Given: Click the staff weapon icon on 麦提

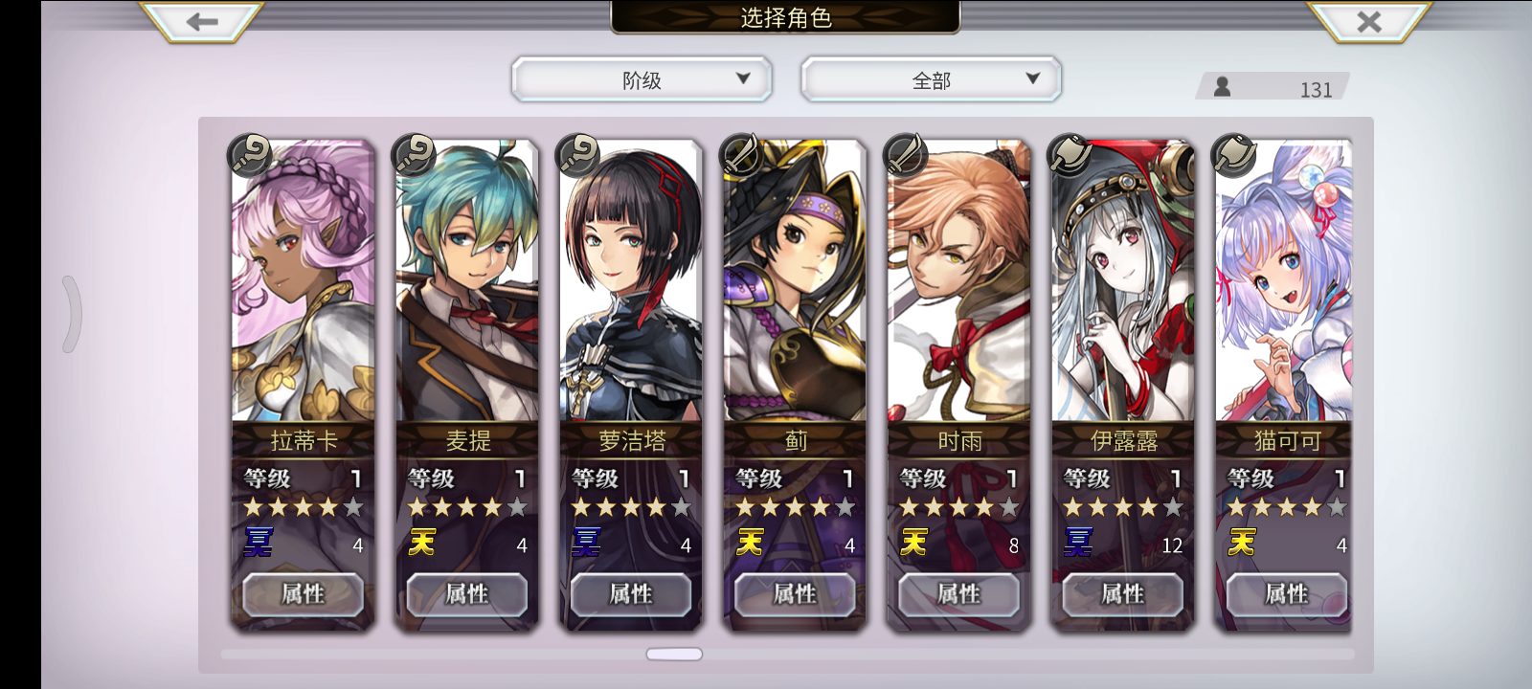Looking at the screenshot, I should (x=415, y=156).
